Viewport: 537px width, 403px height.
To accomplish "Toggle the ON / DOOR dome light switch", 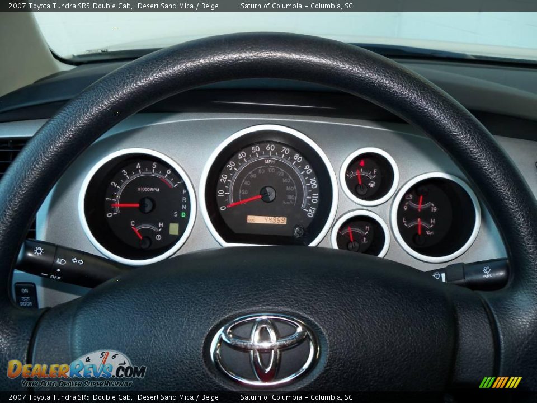I will pyautogui.click(x=25, y=296).
